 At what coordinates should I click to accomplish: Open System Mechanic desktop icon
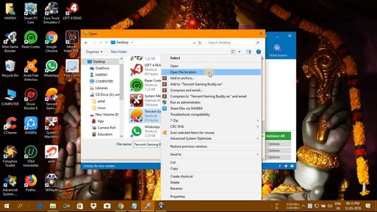point(51,128)
